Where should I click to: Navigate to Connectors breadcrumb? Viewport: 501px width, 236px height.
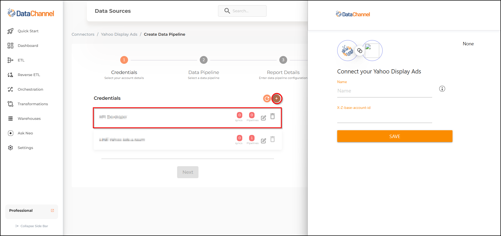tap(83, 34)
